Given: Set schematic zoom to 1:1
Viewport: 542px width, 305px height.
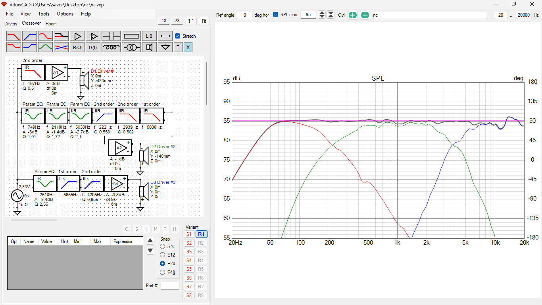Looking at the screenshot, I should (191, 21).
